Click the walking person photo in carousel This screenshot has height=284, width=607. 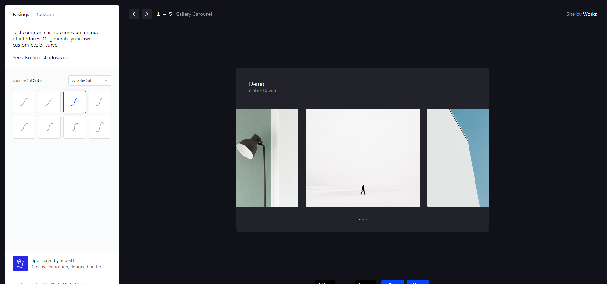pyautogui.click(x=363, y=158)
